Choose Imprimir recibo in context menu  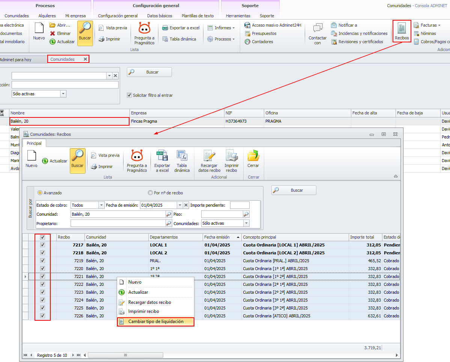pyautogui.click(x=155, y=311)
